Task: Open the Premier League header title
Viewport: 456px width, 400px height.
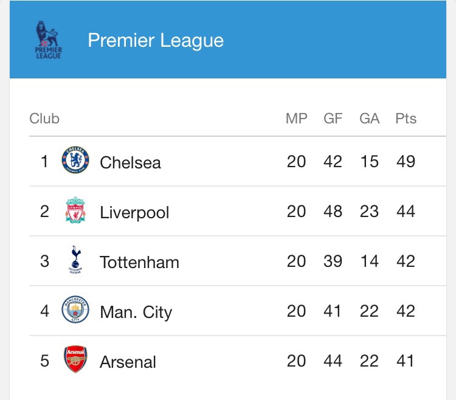Action: coord(156,40)
